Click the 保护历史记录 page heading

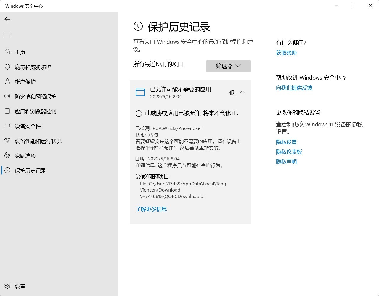pyautogui.click(x=179, y=27)
